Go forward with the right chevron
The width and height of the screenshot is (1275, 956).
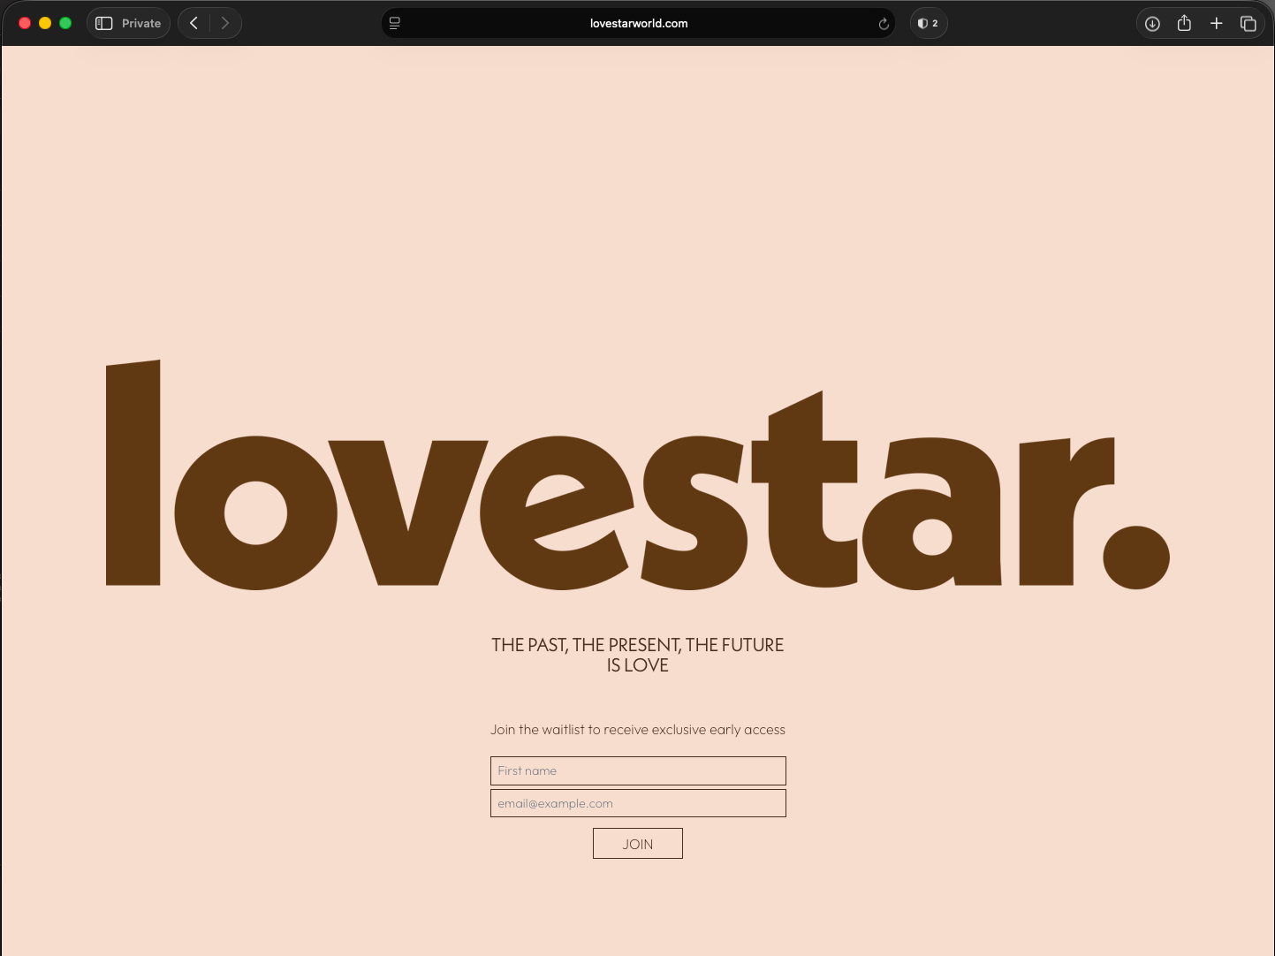pos(225,23)
